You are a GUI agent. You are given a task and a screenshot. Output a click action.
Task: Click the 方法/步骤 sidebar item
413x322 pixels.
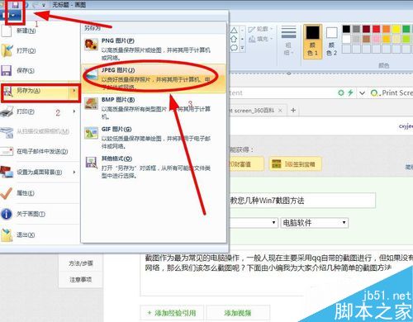81,263
